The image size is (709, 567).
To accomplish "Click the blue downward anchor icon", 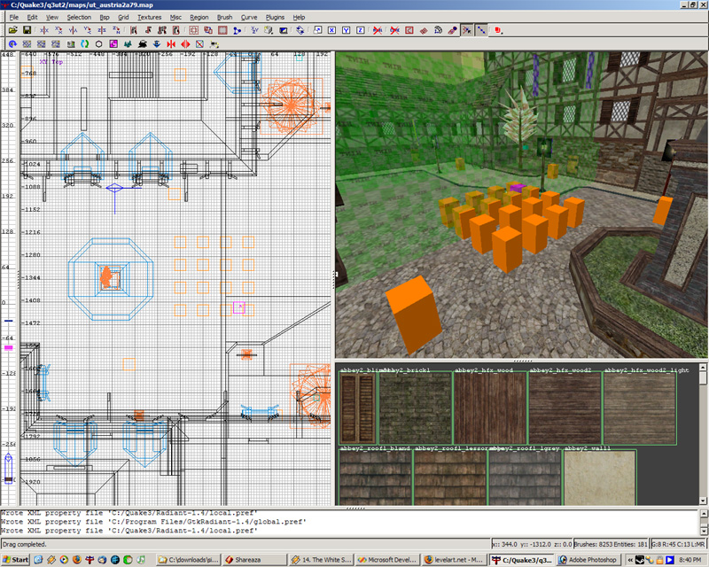I will click(157, 44).
